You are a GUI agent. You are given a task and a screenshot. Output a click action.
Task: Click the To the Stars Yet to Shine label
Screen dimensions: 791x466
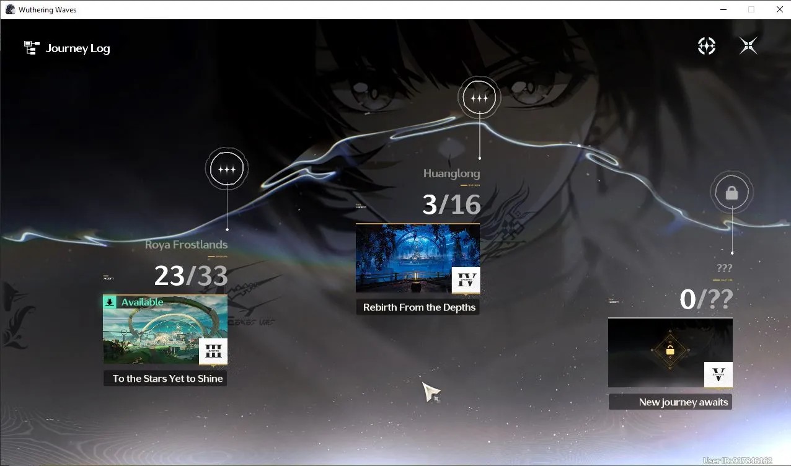pyautogui.click(x=167, y=379)
